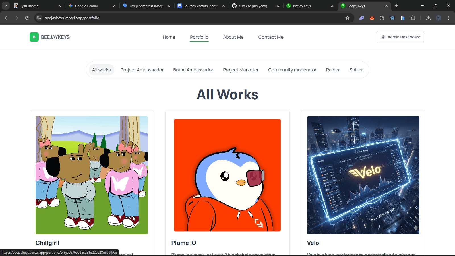The height and width of the screenshot is (256, 455).
Task: Click the BEEJAYKEYS brand name
Action: pyautogui.click(x=55, y=37)
